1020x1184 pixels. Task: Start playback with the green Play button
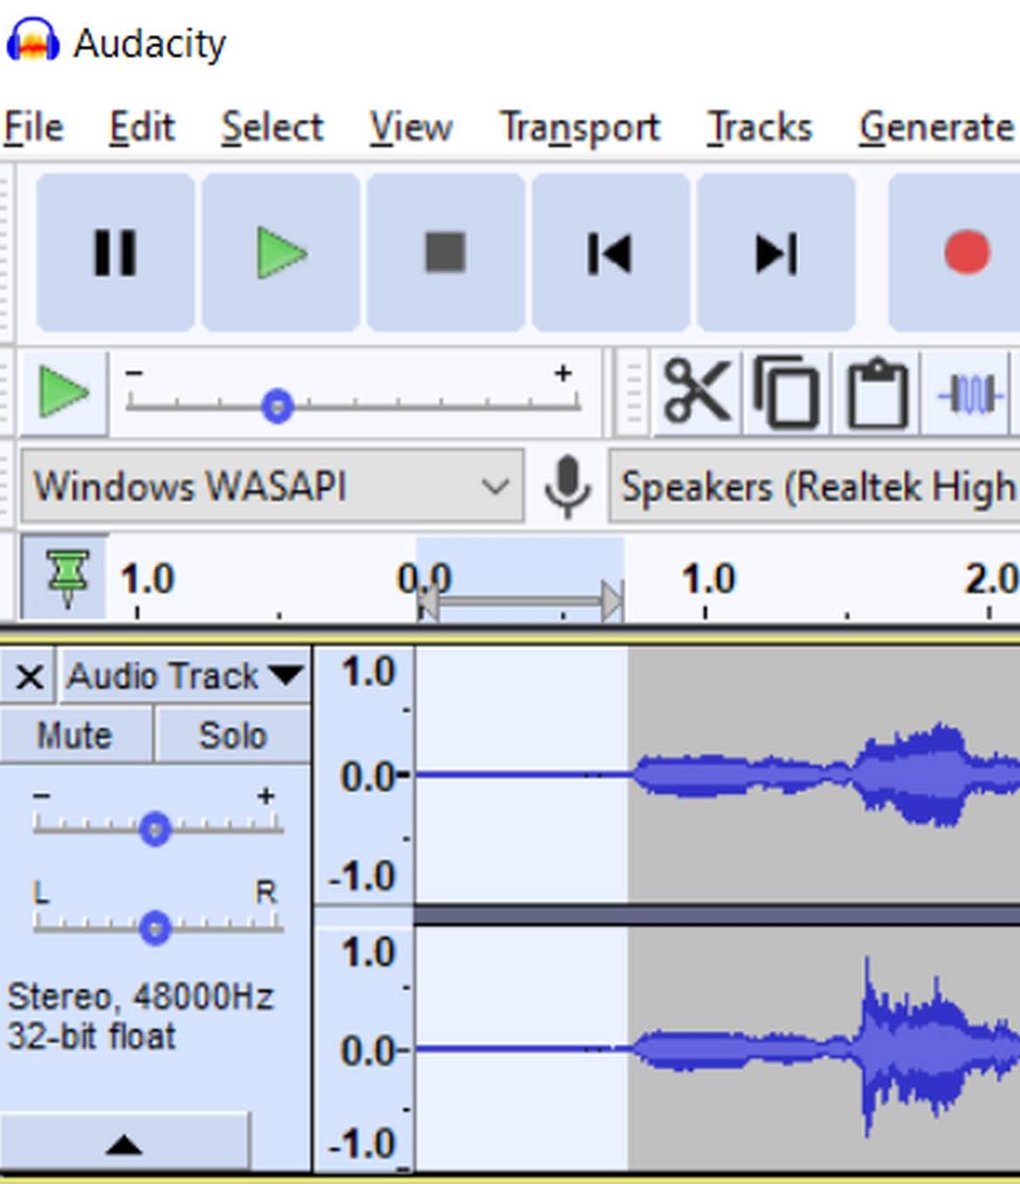point(282,252)
